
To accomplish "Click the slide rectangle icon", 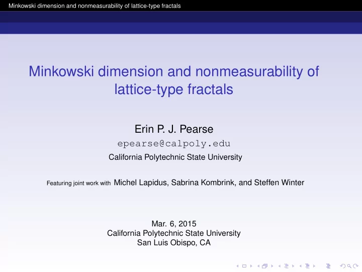I will click(x=244, y=266).
